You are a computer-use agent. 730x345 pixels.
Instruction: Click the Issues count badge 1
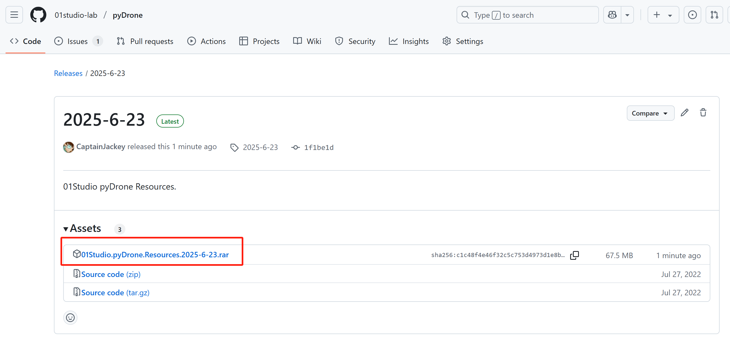pyautogui.click(x=98, y=41)
